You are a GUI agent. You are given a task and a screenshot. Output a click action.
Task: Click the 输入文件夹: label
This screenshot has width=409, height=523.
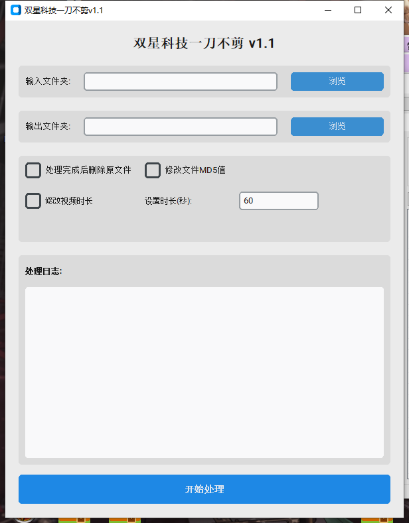[48, 81]
